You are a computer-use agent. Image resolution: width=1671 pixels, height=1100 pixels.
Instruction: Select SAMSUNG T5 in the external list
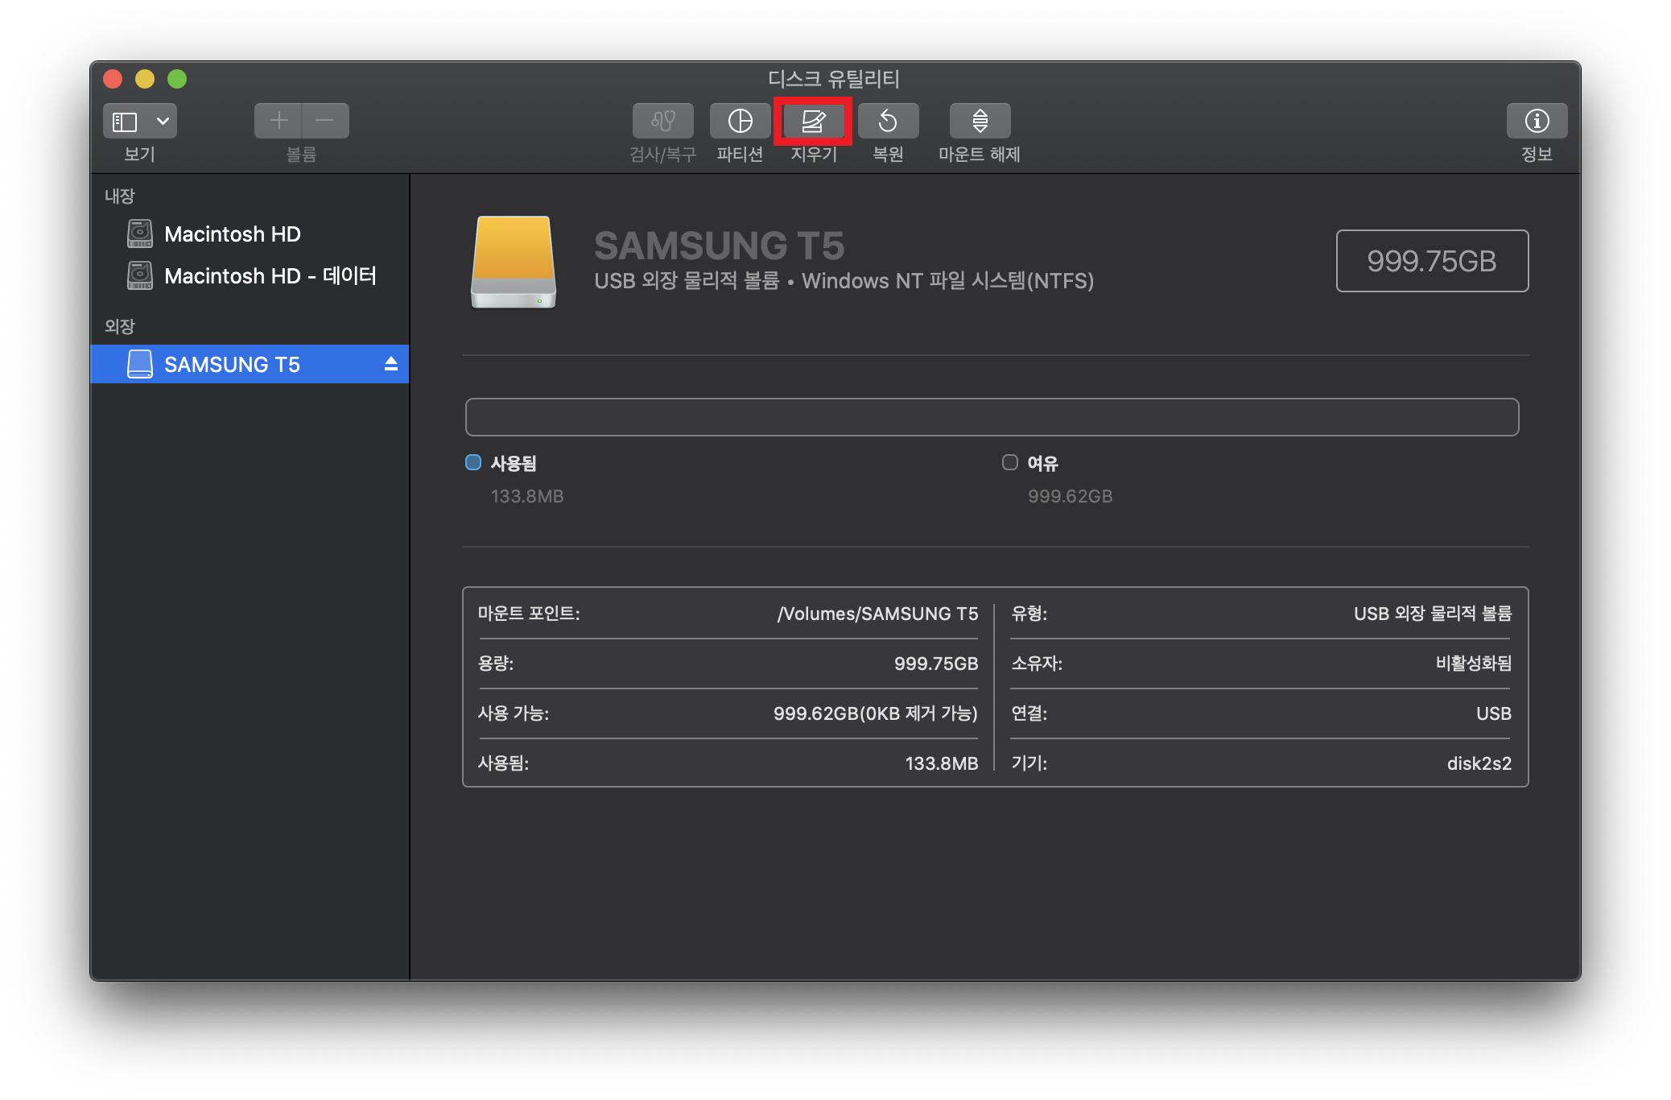coord(250,364)
